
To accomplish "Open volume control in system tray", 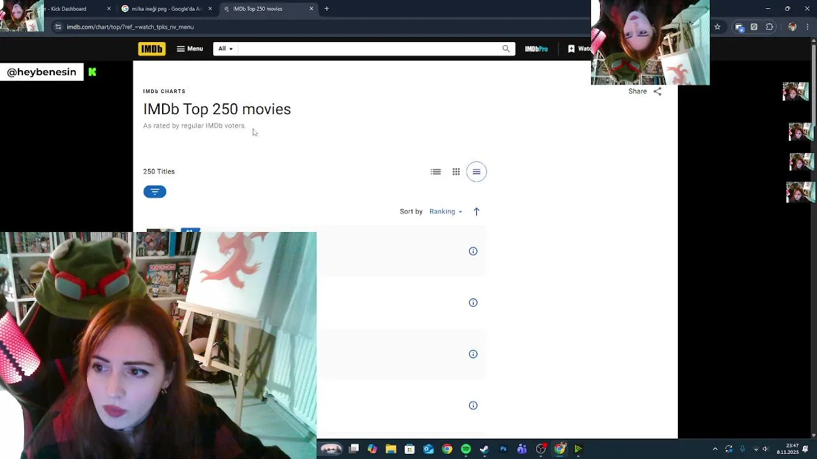I will 765,449.
